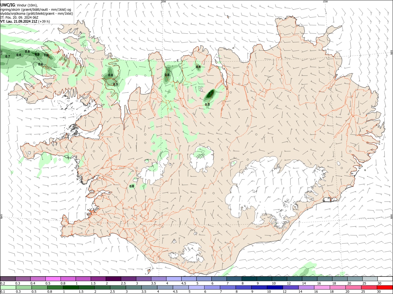Click the '30' label under lower legend row
This screenshot has width=393, height=294.
(379, 292)
